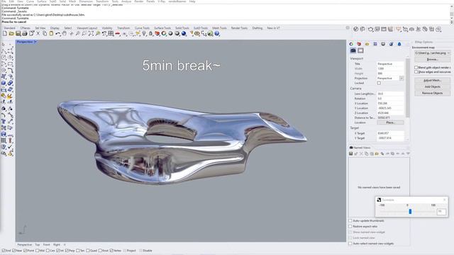
Task: Toggle the End osnap checkbox
Action: [x=4, y=251]
